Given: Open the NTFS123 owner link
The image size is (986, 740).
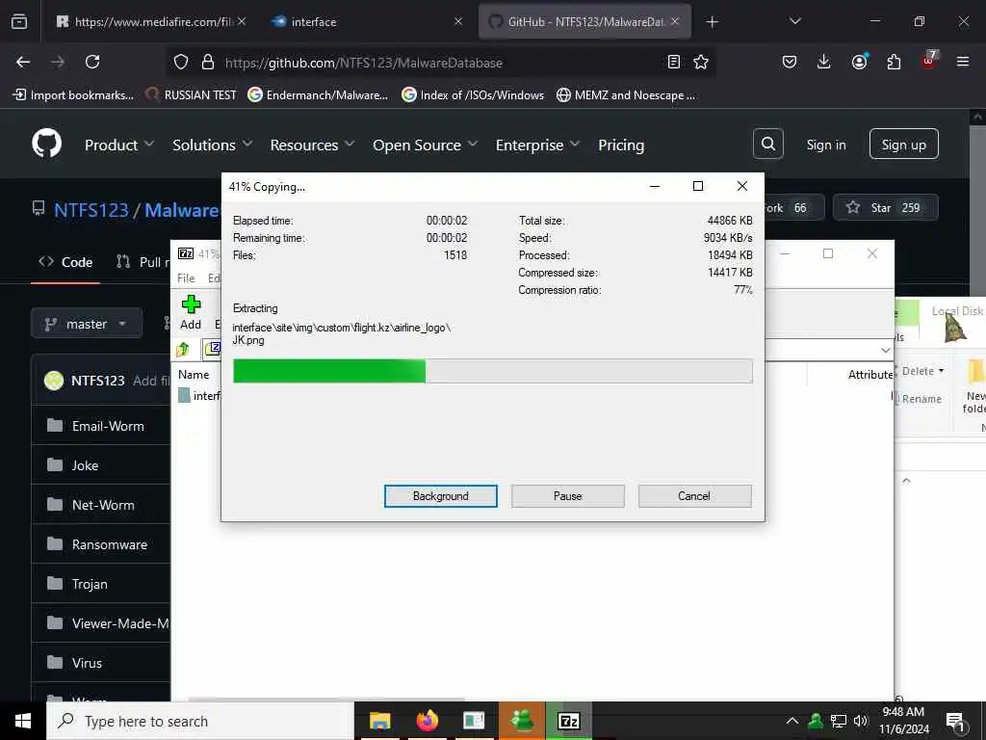Looking at the screenshot, I should click(91, 209).
